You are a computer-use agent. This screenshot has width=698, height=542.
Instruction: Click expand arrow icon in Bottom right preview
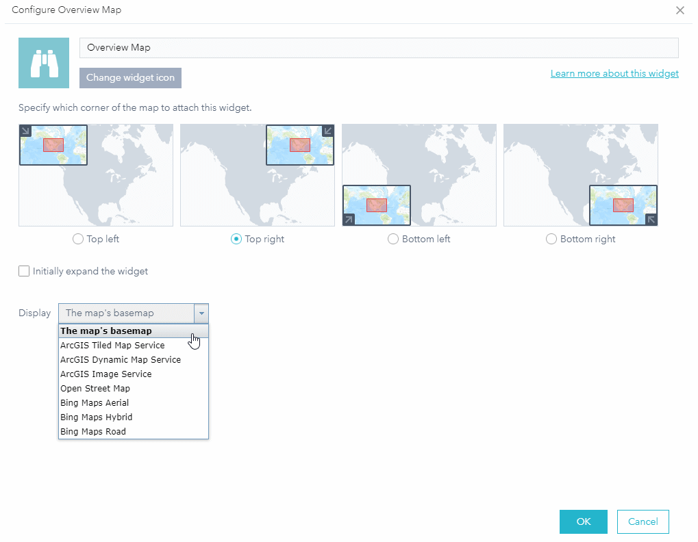pyautogui.click(x=651, y=219)
